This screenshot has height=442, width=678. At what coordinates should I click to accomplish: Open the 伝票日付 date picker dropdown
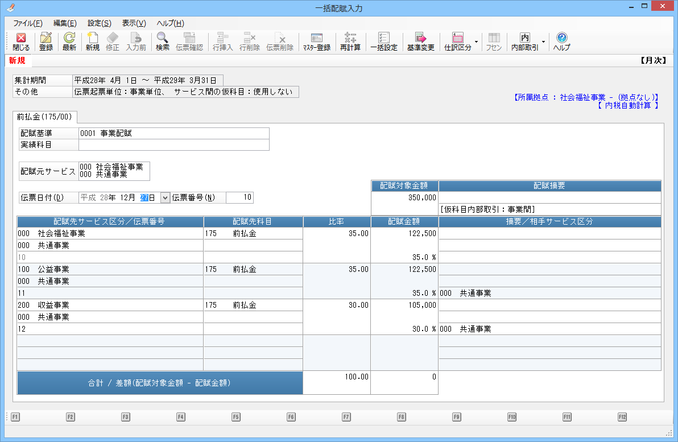[165, 198]
